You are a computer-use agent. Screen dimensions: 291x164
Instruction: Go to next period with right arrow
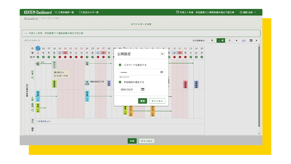click(257, 40)
